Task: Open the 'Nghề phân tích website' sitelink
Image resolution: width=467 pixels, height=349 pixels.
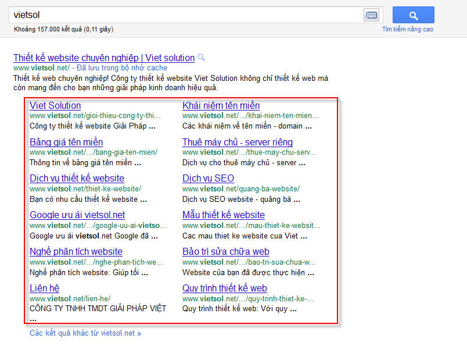Action: pyautogui.click(x=76, y=252)
